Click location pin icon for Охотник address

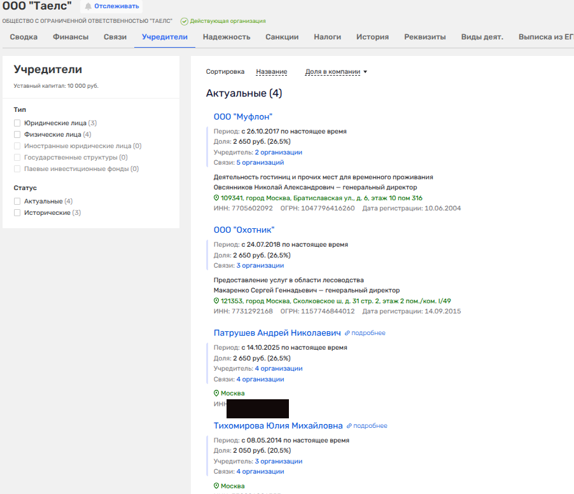216,301
